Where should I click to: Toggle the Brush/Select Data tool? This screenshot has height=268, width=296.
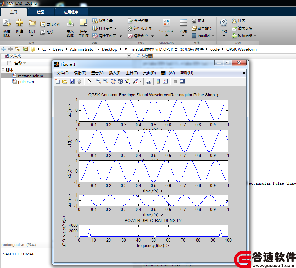[x=135, y=82]
